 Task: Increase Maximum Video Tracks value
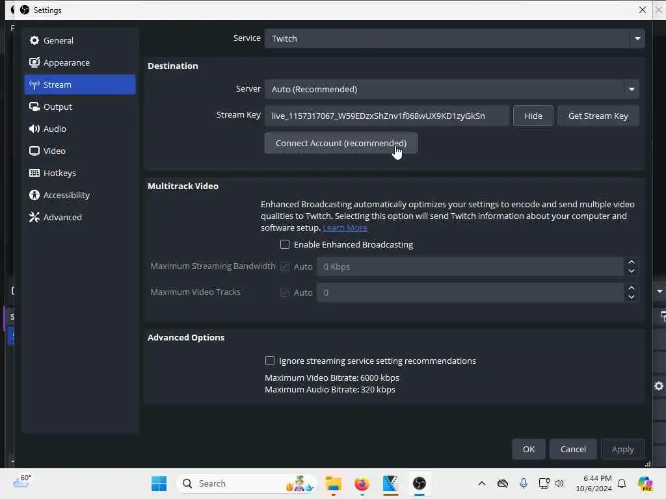(x=631, y=288)
